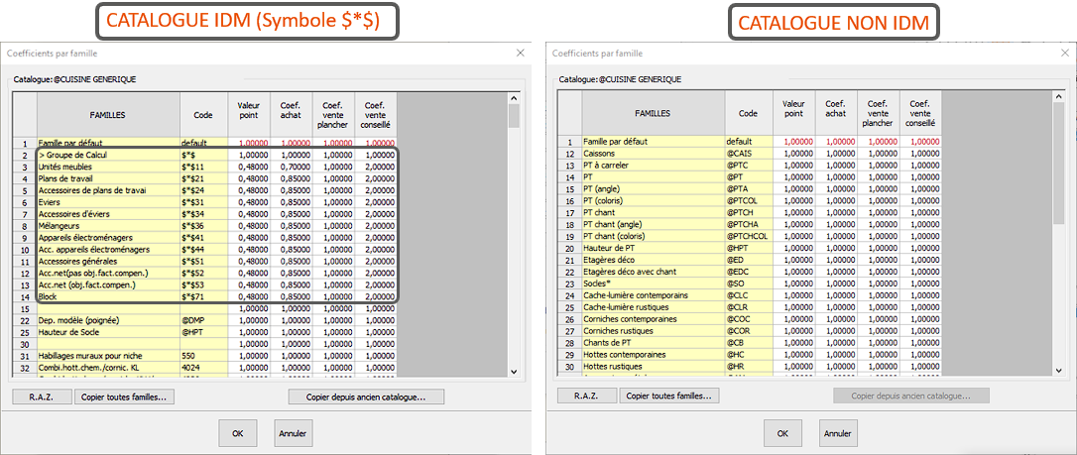Click Annuler in the non-IDM catalogue window
The height and width of the screenshot is (455, 1077).
[x=839, y=433]
